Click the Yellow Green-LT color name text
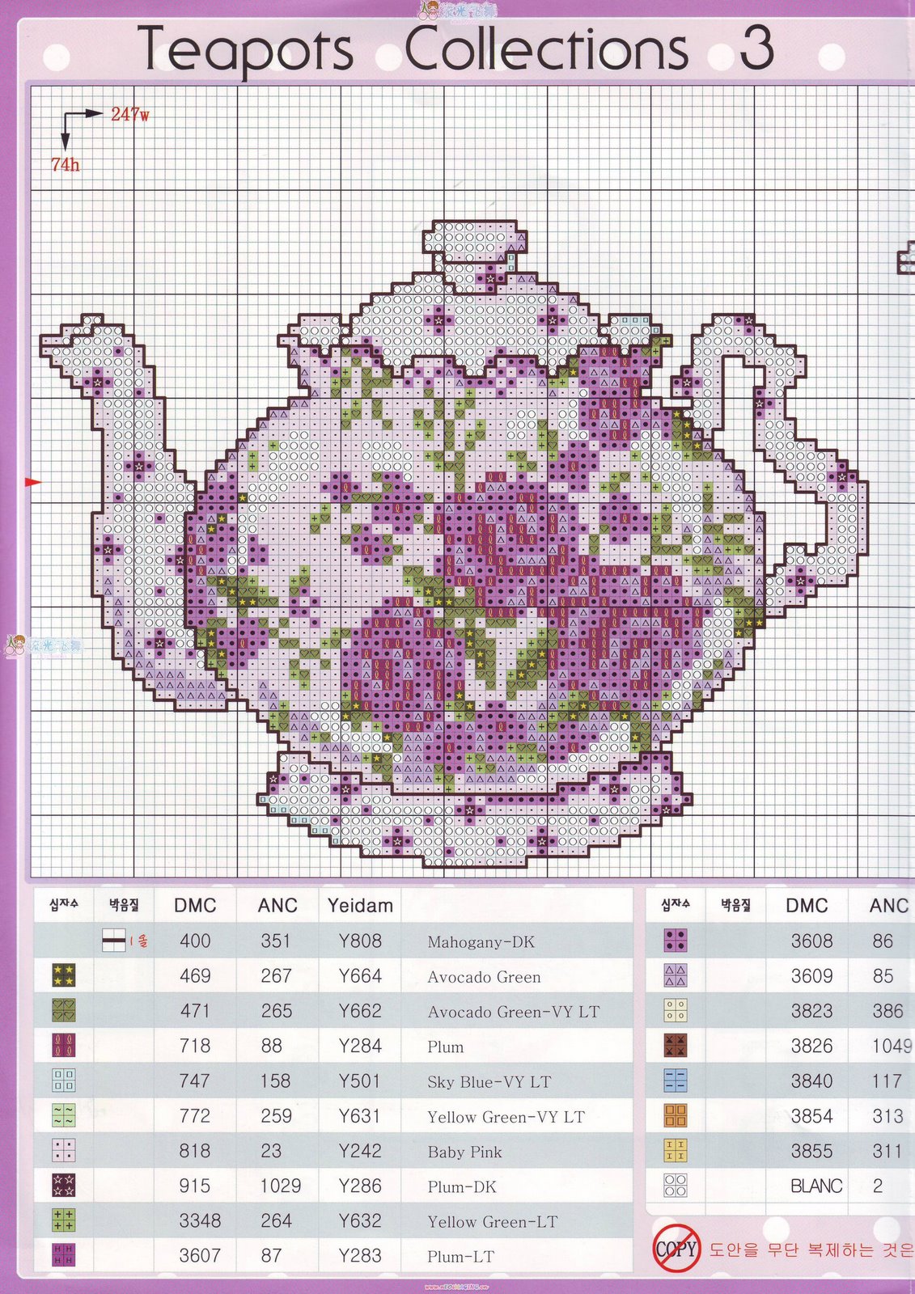The image size is (915, 1294). point(492,1221)
